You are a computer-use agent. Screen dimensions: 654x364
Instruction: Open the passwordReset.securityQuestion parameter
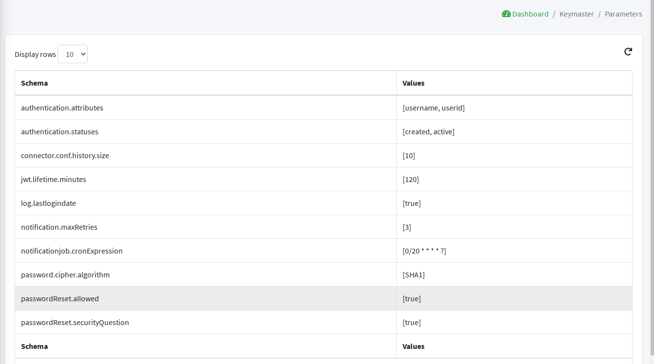click(75, 322)
